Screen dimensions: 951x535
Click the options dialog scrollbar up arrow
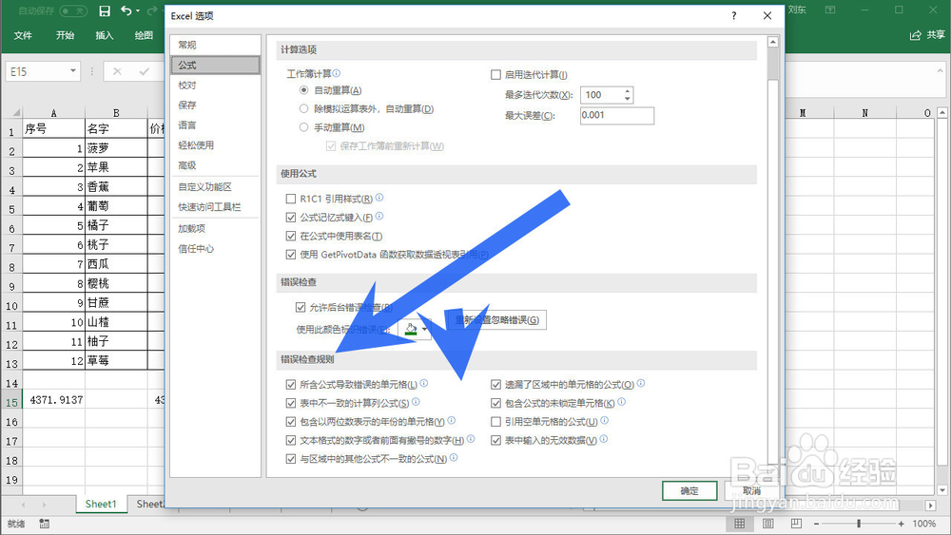(x=772, y=42)
